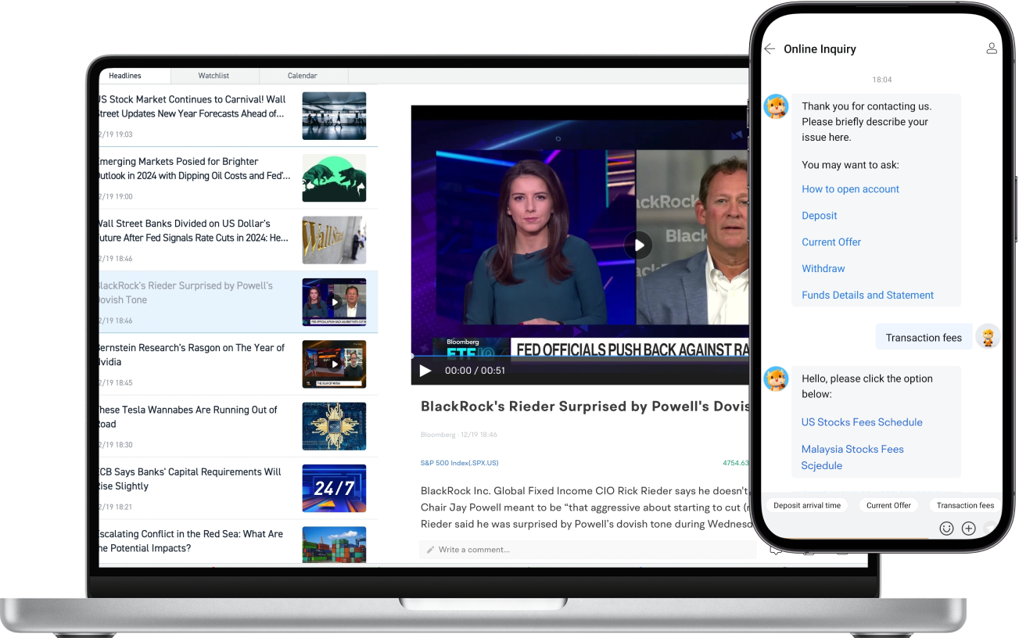Image resolution: width=1019 pixels, height=638 pixels.
Task: Play the video using the center play overlay
Action: tap(638, 246)
